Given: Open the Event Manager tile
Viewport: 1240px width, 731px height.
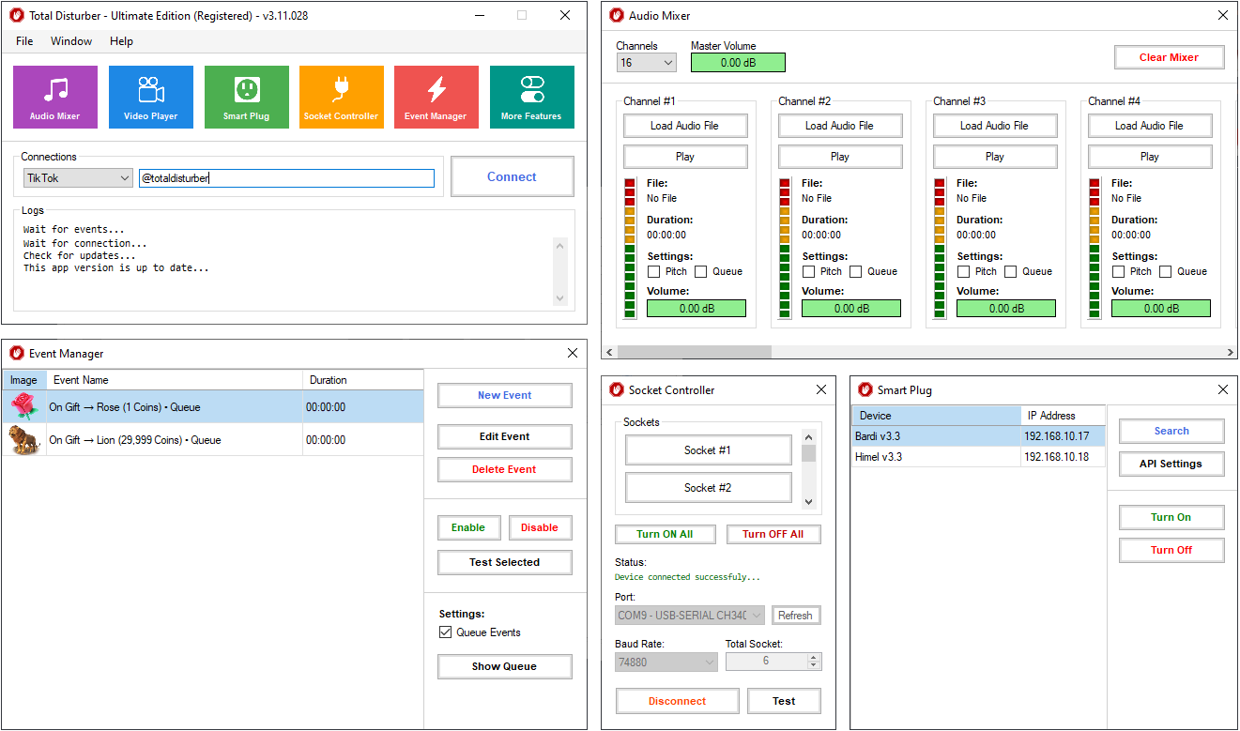Looking at the screenshot, I should (436, 97).
